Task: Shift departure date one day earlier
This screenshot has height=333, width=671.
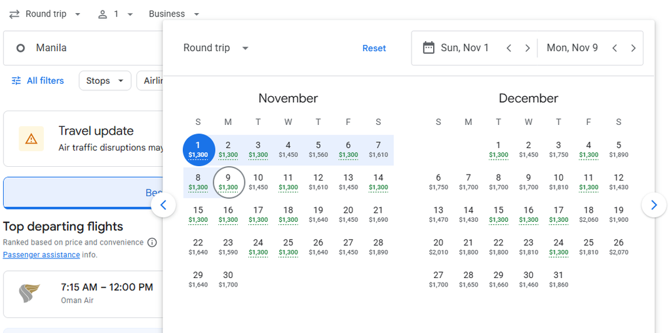Action: coord(508,48)
